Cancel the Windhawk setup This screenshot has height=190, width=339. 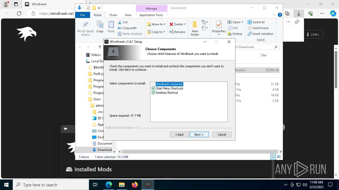click(222, 135)
